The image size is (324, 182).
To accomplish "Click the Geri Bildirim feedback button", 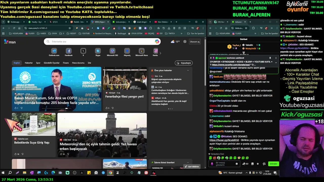I will (x=192, y=167).
